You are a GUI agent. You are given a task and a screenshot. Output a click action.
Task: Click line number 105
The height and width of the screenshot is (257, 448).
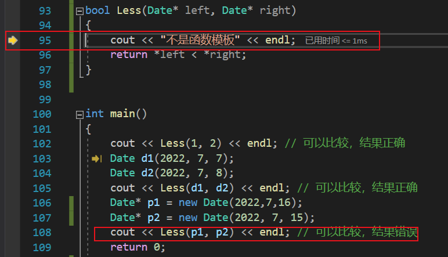click(x=42, y=189)
